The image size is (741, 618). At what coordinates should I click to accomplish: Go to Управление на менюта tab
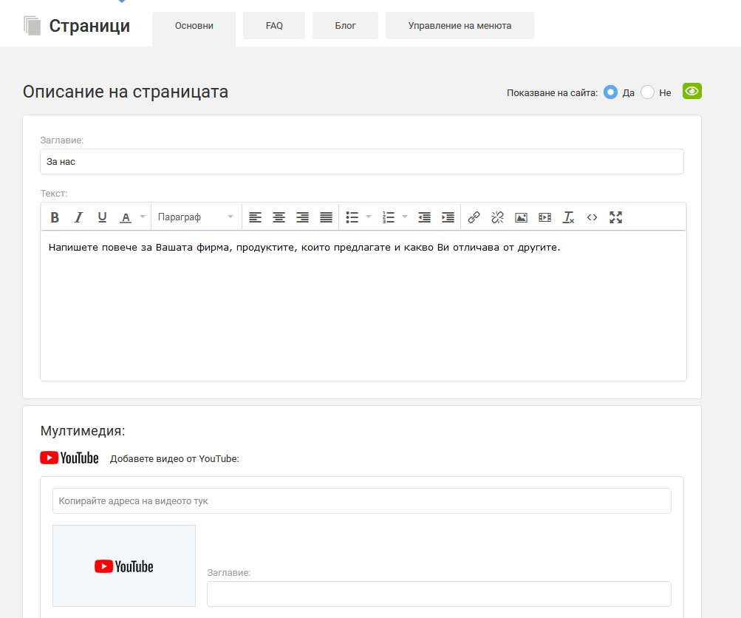460,26
